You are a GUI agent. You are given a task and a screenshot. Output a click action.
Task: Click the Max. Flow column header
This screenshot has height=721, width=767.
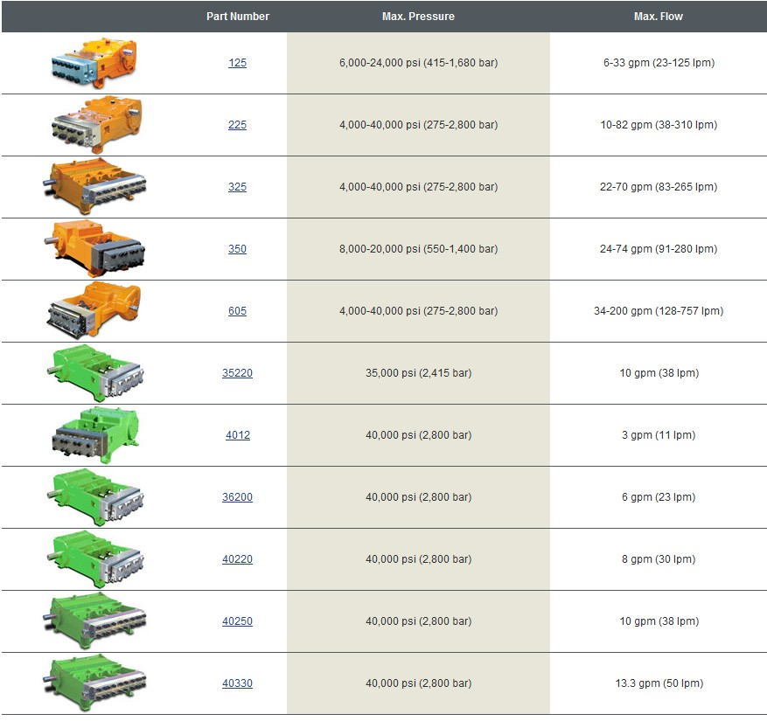[x=658, y=17]
